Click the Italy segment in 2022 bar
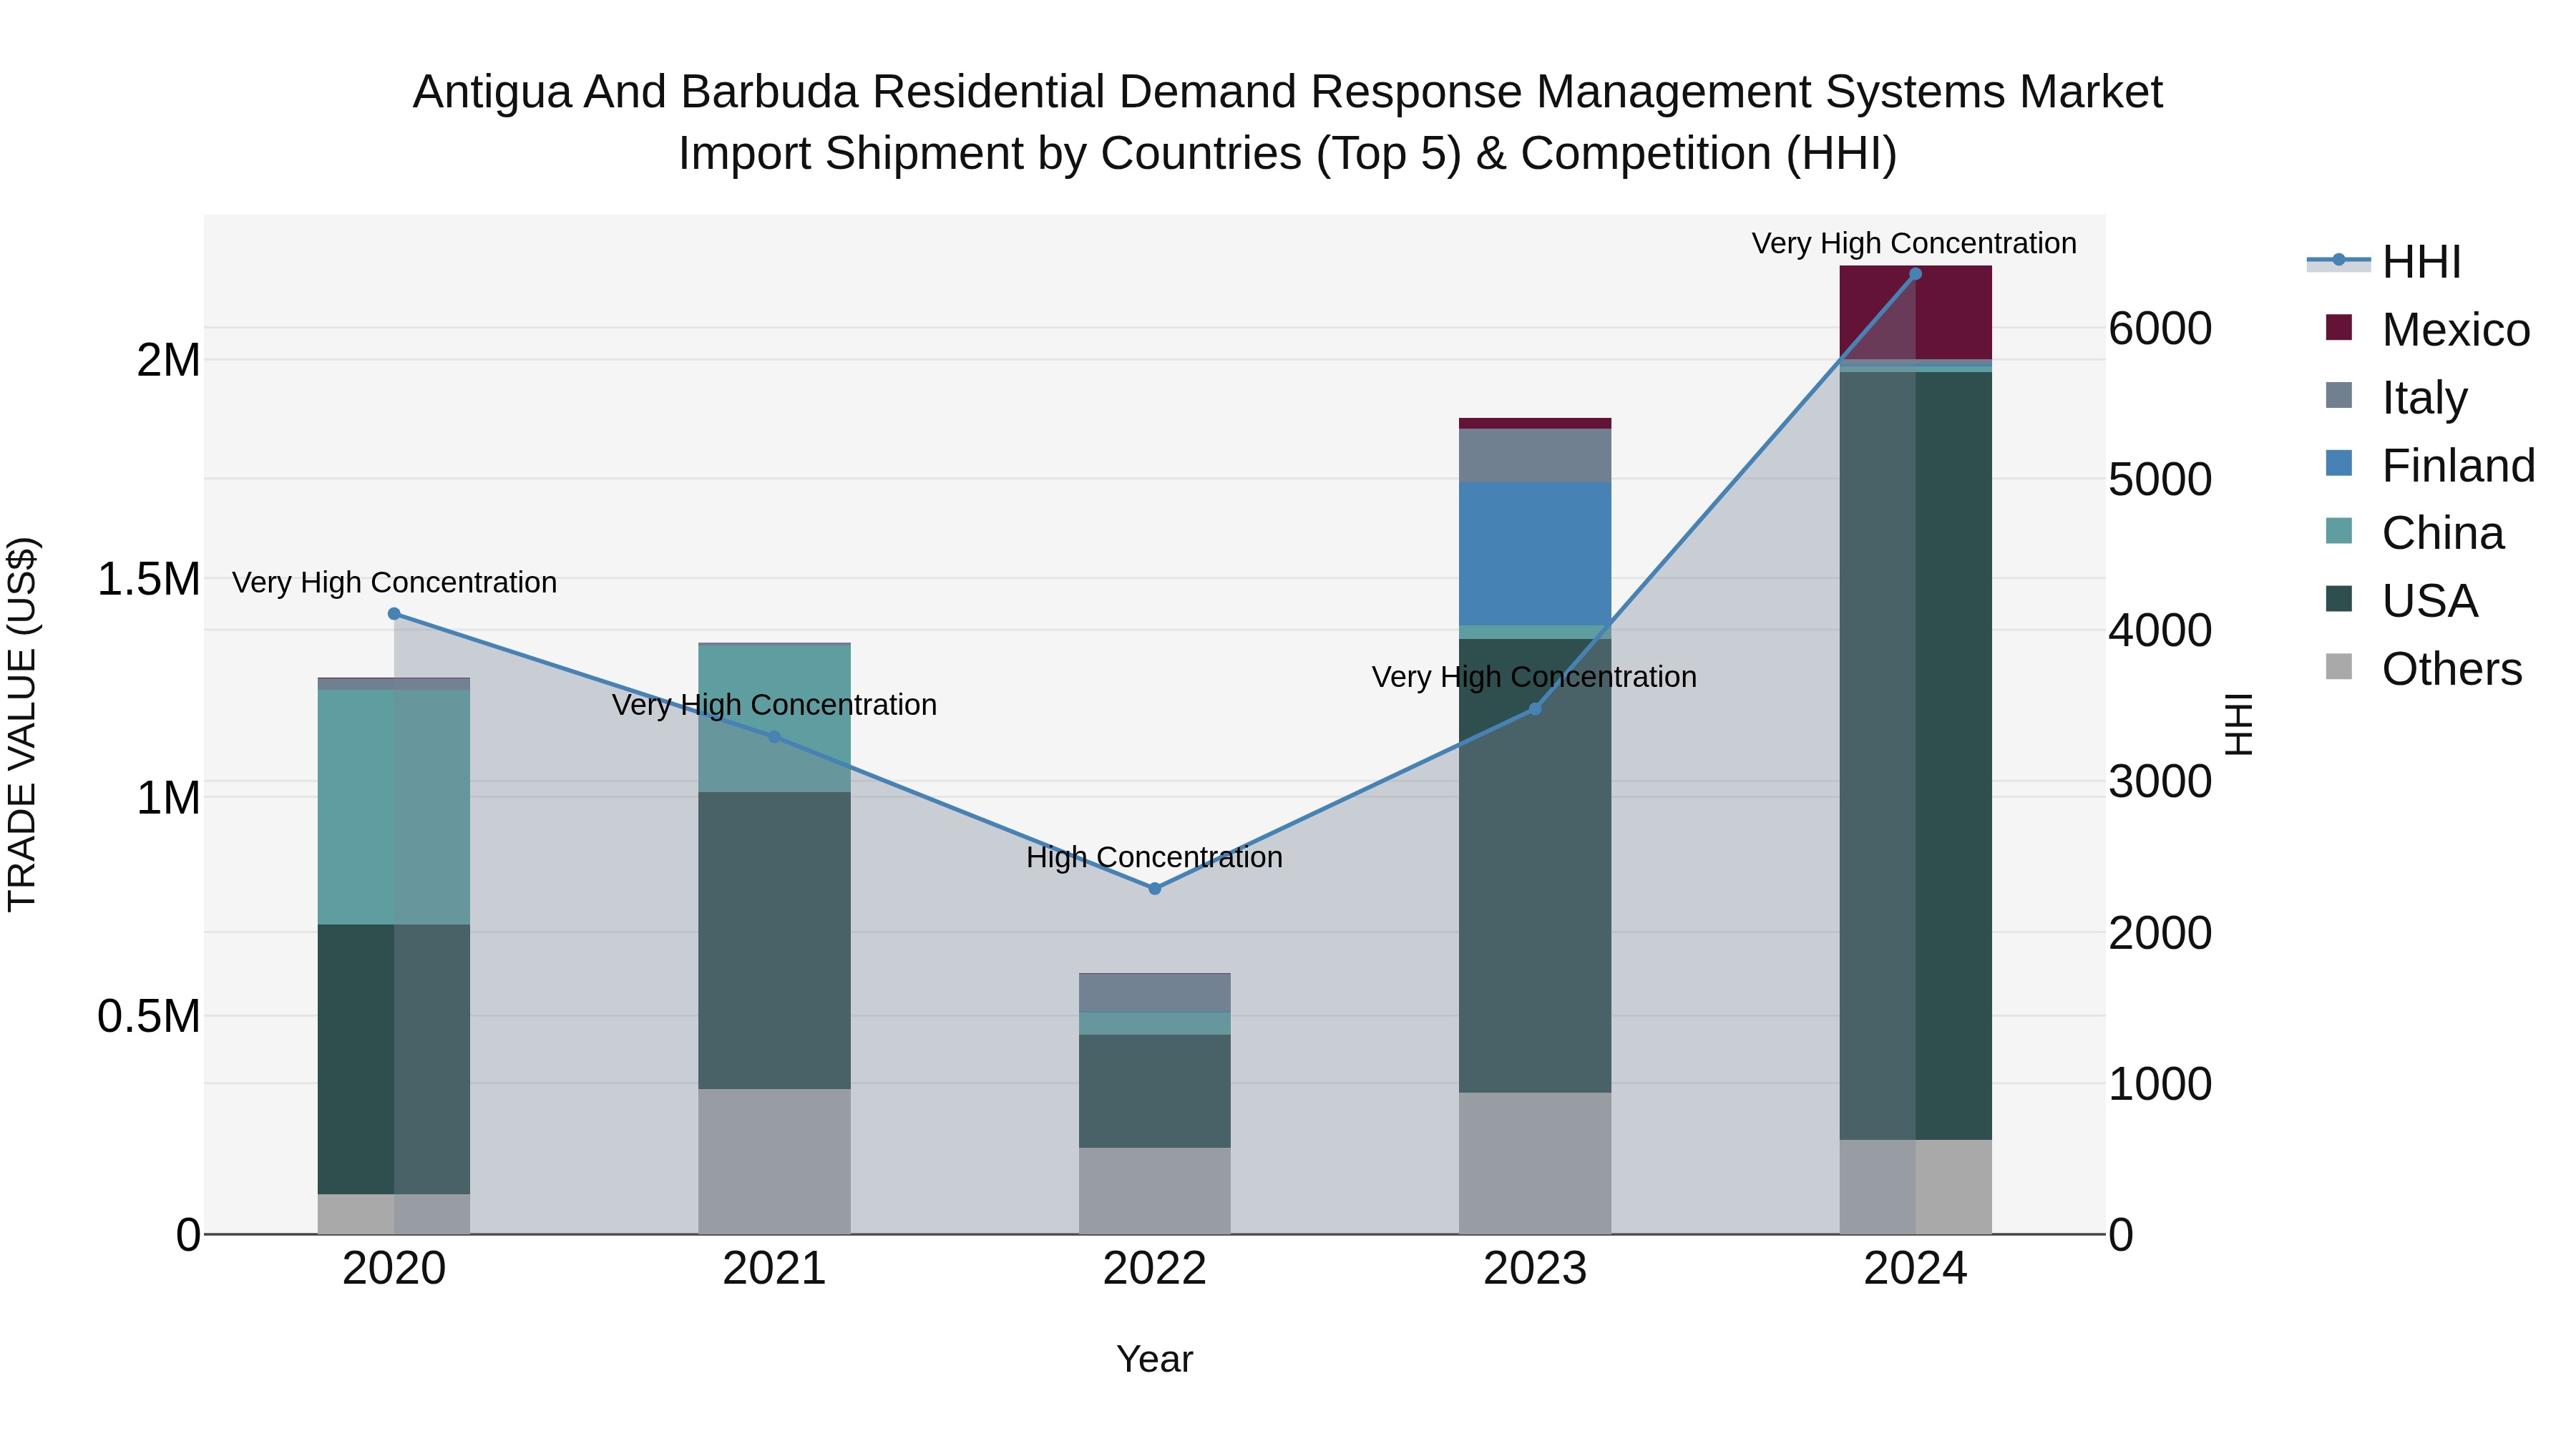 coord(1155,993)
